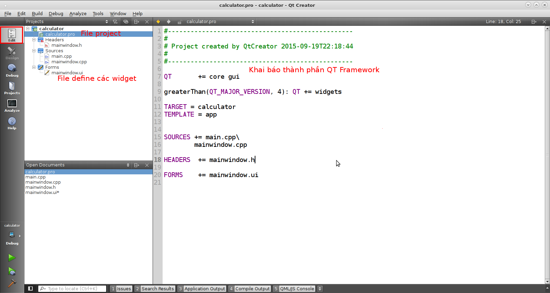This screenshot has width=550, height=293.
Task: Click the editor scrollbar down arrow
Action: [x=547, y=282]
